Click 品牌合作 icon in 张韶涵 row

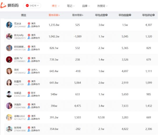click(x=29, y=96)
